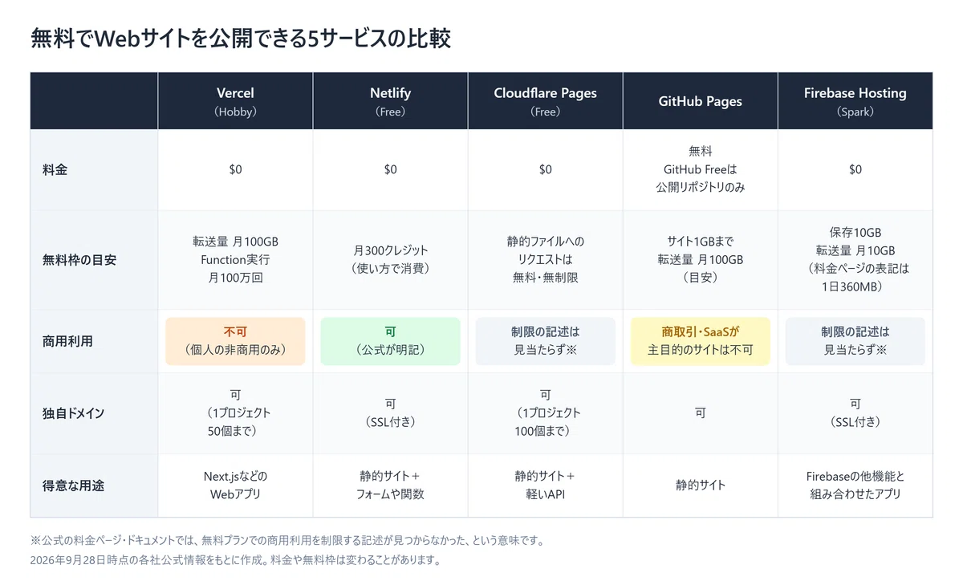
Task: Click the 独自ドメイン row label
Action: tap(73, 413)
